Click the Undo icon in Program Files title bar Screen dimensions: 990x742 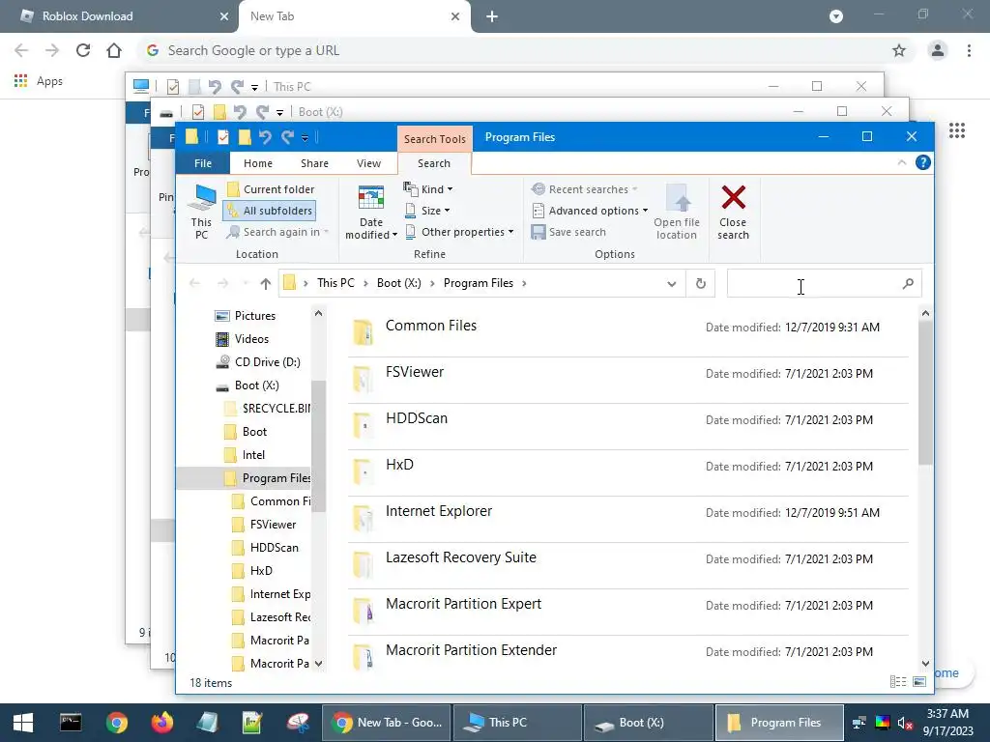(x=265, y=137)
